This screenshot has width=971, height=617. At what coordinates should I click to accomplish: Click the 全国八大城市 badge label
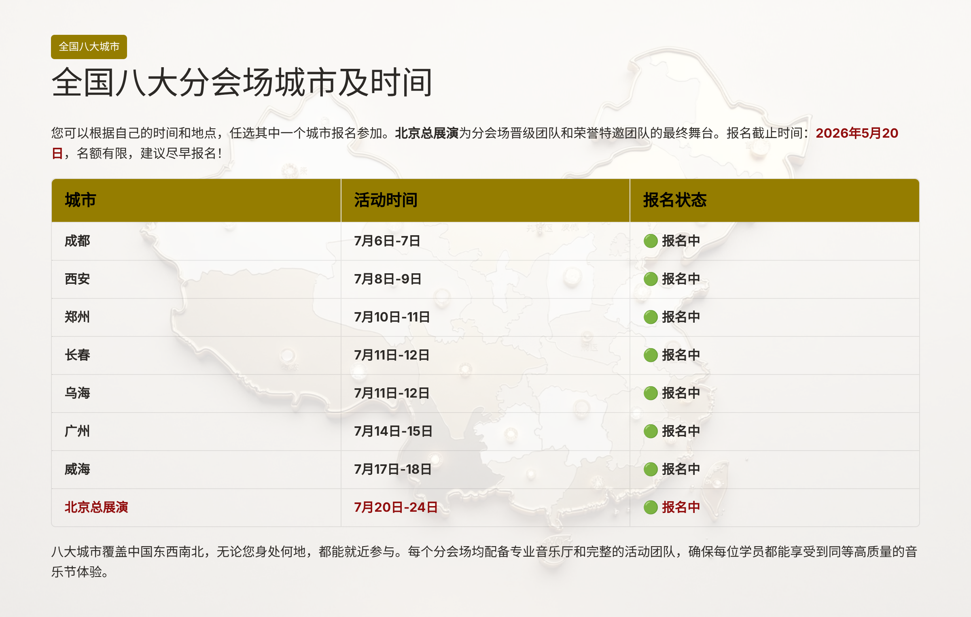pyautogui.click(x=89, y=47)
